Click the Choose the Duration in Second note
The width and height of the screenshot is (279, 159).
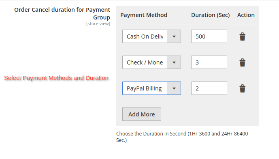(x=182, y=137)
